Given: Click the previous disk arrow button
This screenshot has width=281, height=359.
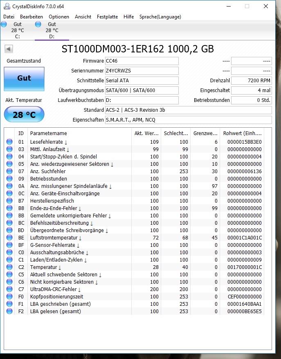Looking at the screenshot, I should pyautogui.click(x=9, y=49).
